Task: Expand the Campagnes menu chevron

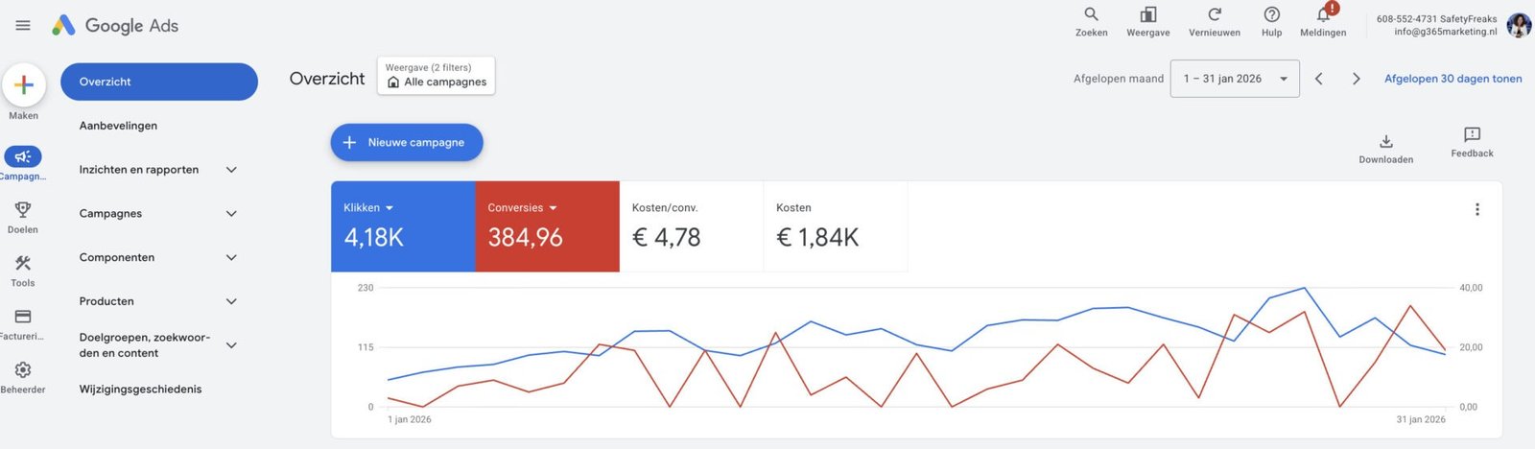Action: 231,214
